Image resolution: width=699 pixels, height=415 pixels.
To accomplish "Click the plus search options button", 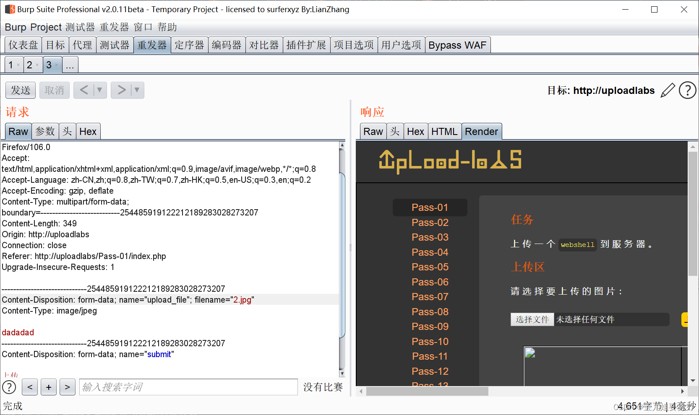I will click(49, 387).
